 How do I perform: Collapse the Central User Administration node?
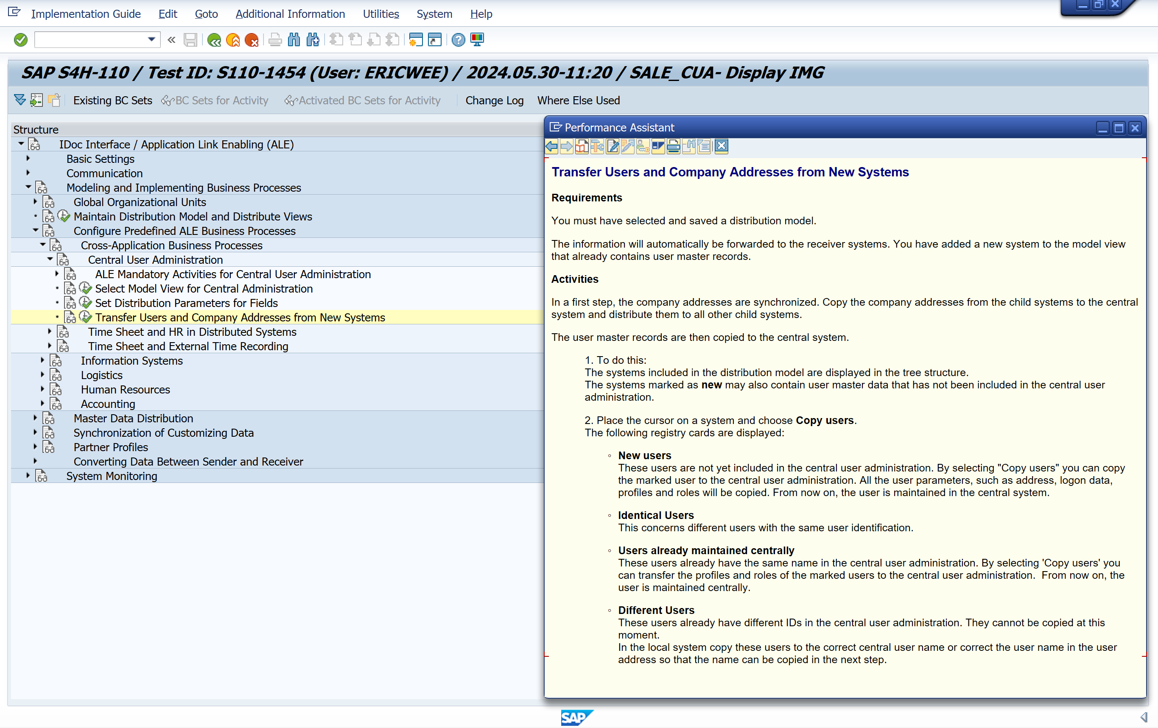(50, 259)
